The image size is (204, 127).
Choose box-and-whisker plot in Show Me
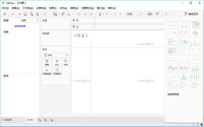[195, 76]
